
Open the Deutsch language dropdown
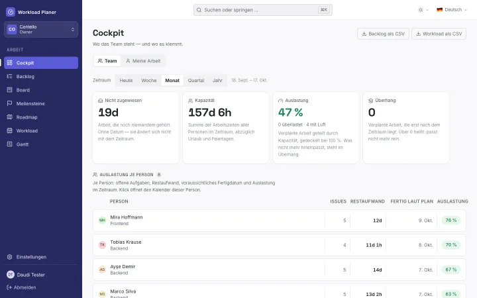pyautogui.click(x=452, y=10)
